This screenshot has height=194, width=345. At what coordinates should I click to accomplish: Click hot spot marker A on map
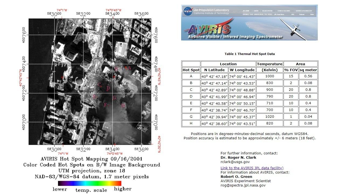click(129, 68)
